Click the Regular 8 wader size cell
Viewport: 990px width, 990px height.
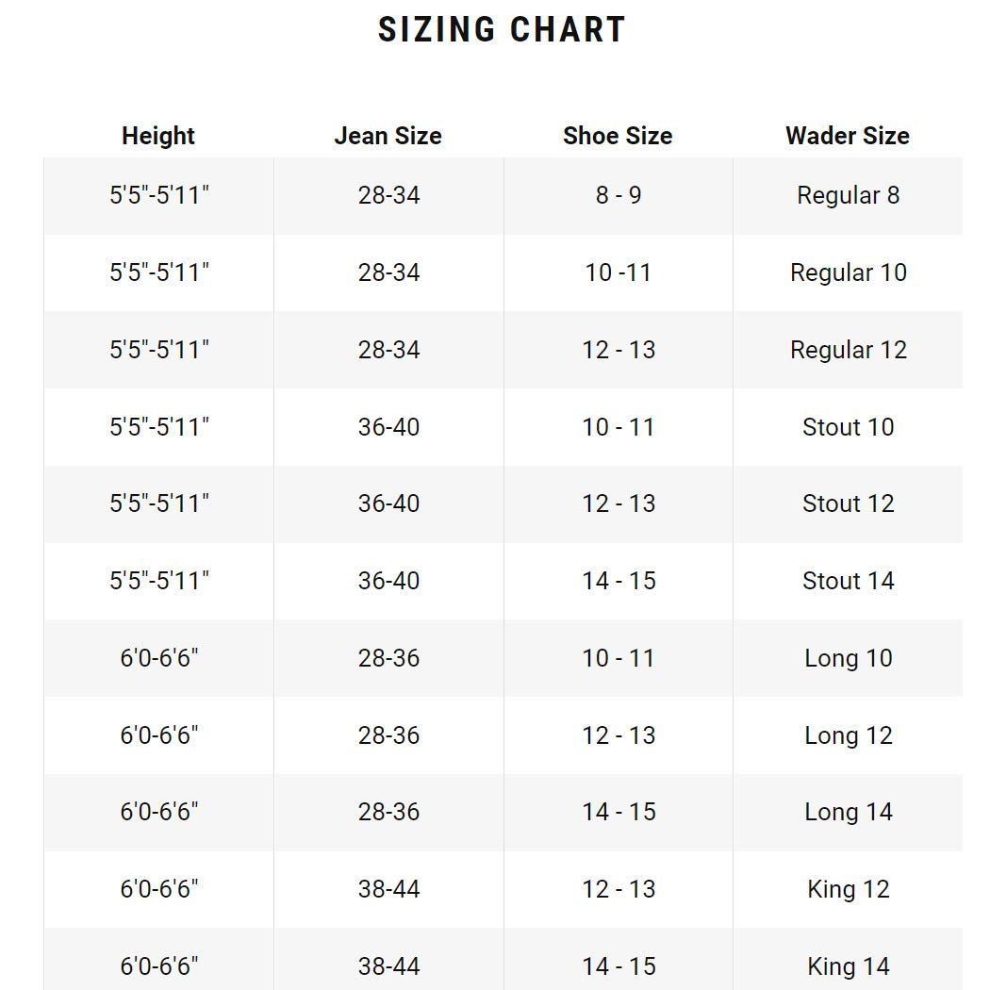click(848, 196)
